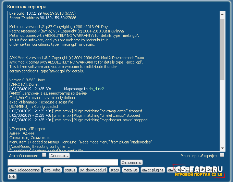The width and height of the screenshot is (233, 182).
Task: Click the 'Cmd_AddCommand: say already defined' line
Action: click(x=43, y=98)
